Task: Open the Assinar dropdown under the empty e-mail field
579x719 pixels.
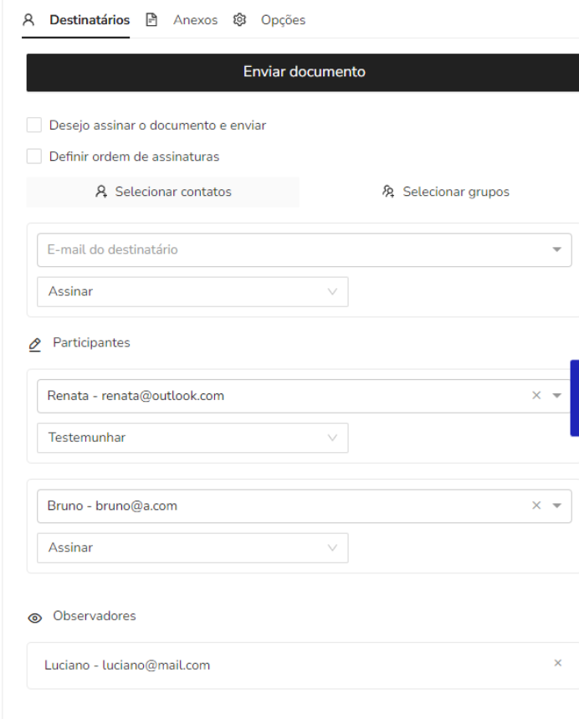Action: tap(192, 291)
